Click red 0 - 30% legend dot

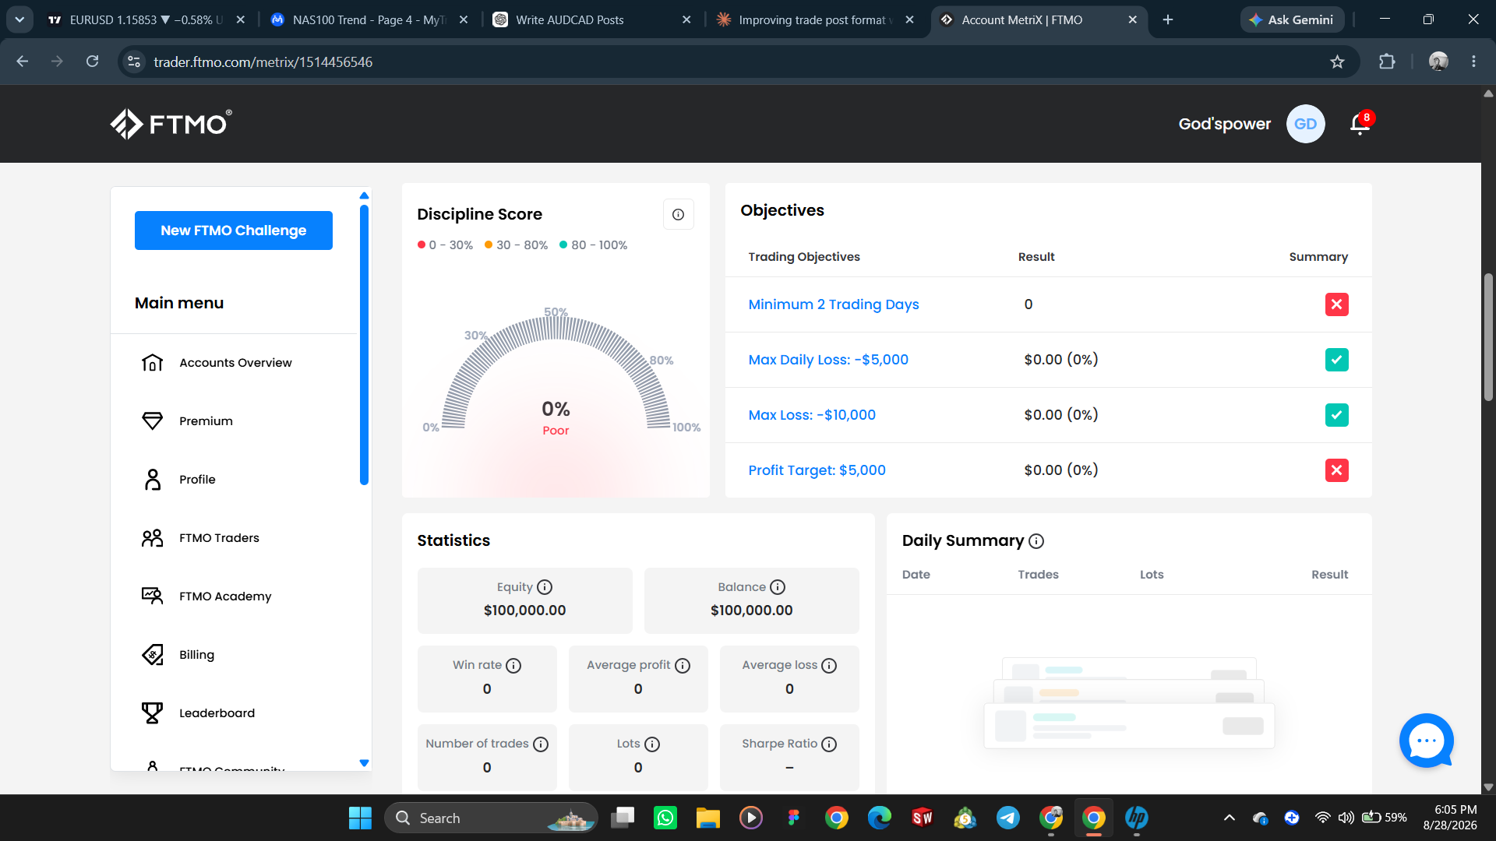422,245
